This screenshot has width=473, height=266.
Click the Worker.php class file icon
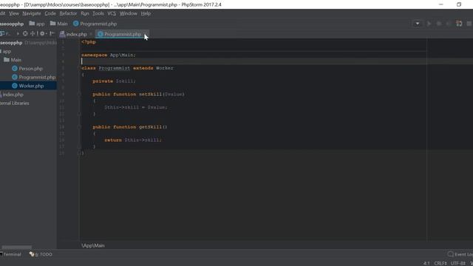pyautogui.click(x=15, y=86)
